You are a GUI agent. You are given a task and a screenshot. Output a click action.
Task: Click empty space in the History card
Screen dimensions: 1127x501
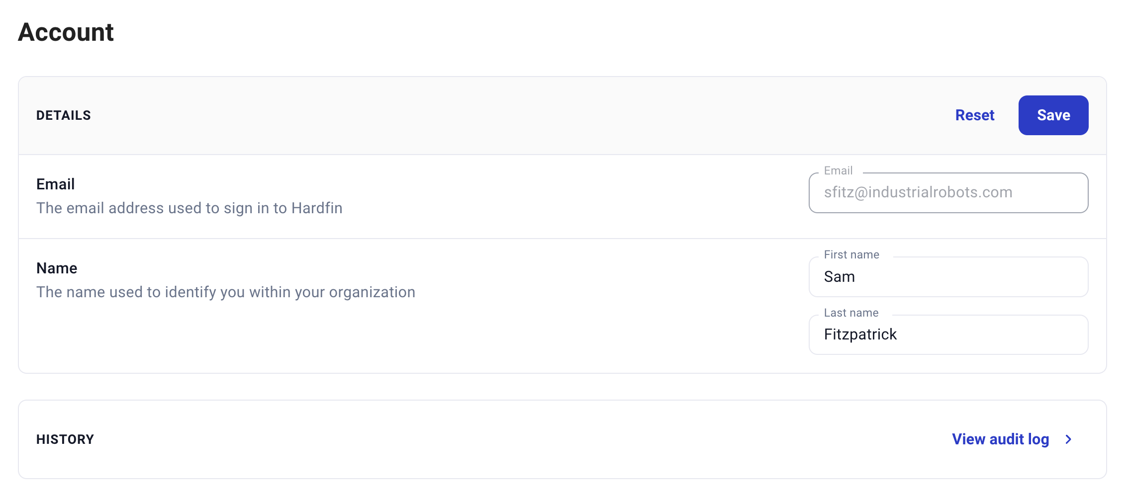(x=497, y=439)
